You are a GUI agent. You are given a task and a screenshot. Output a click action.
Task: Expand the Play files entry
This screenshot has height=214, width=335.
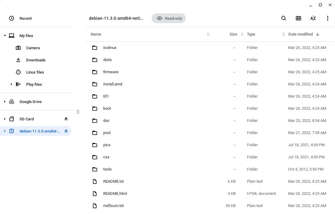(12, 84)
